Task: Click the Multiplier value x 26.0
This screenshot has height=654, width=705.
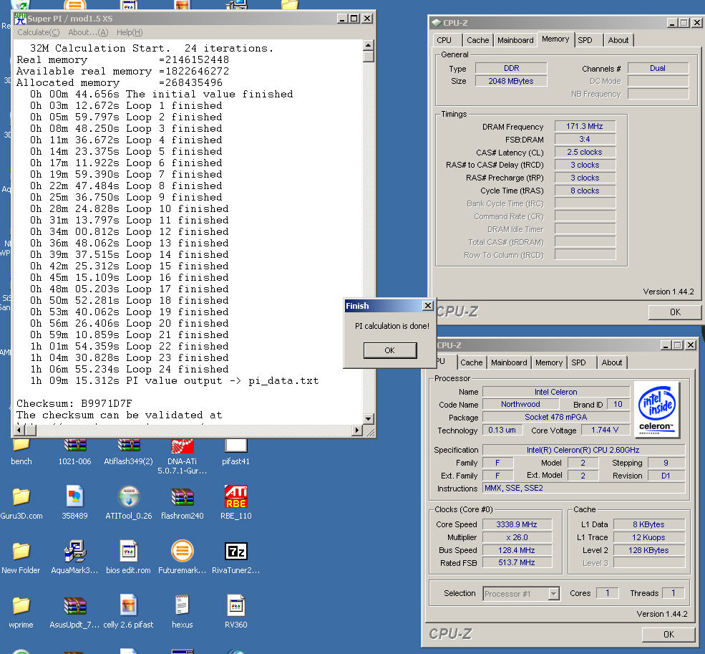Action: (x=517, y=537)
